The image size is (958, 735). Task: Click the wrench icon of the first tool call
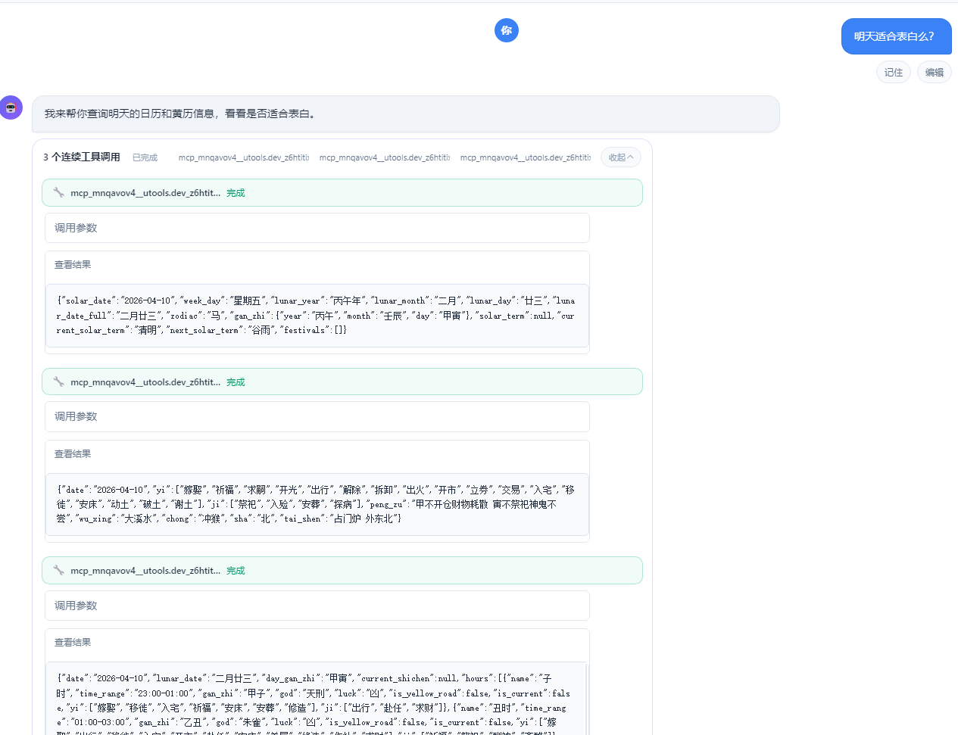[x=59, y=192]
